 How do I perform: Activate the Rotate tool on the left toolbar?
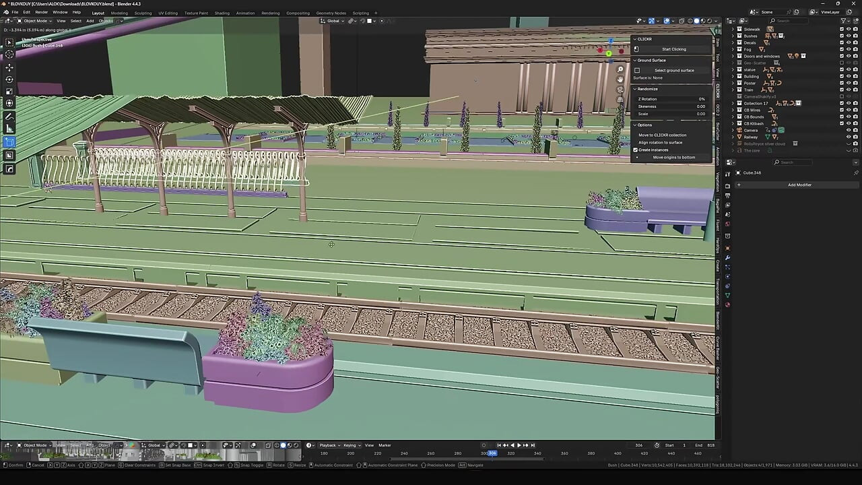click(x=9, y=79)
